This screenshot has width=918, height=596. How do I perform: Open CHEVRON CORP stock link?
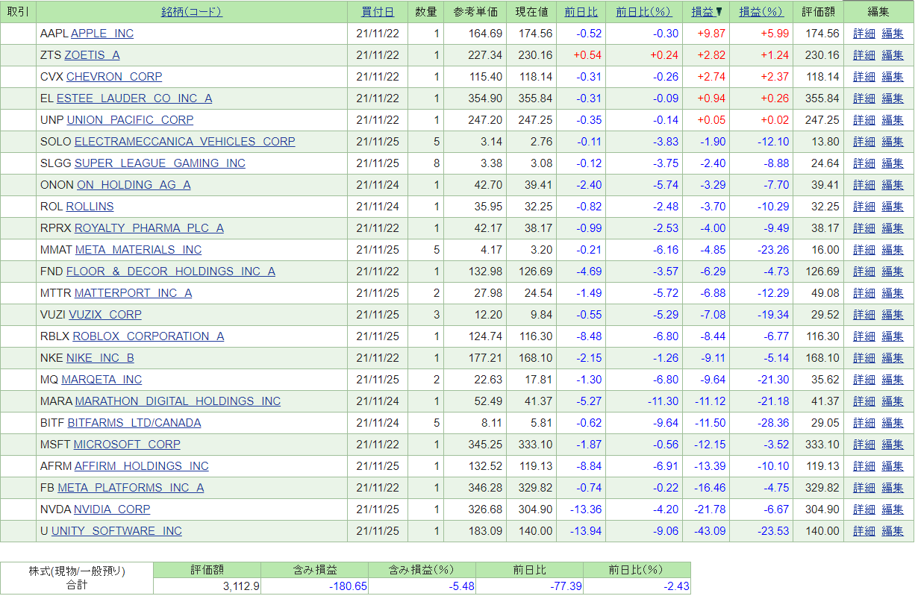pyautogui.click(x=114, y=77)
